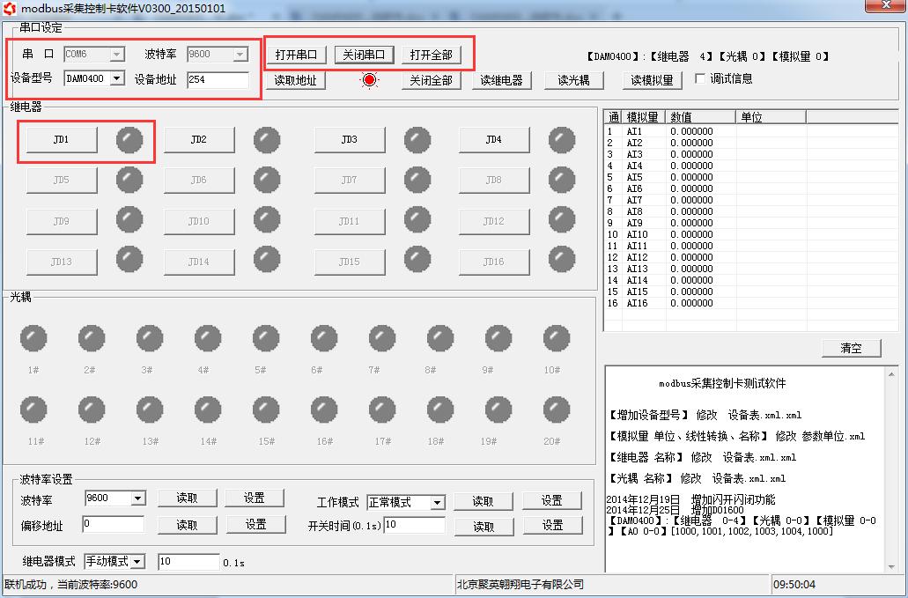
Task: Select the 1# optocoupler indicator
Action: [x=33, y=338]
